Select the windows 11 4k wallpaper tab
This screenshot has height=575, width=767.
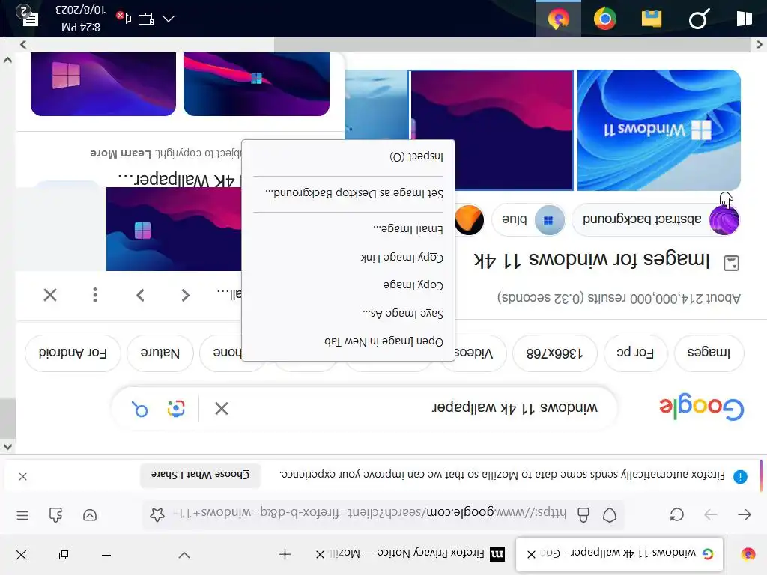[619, 553]
